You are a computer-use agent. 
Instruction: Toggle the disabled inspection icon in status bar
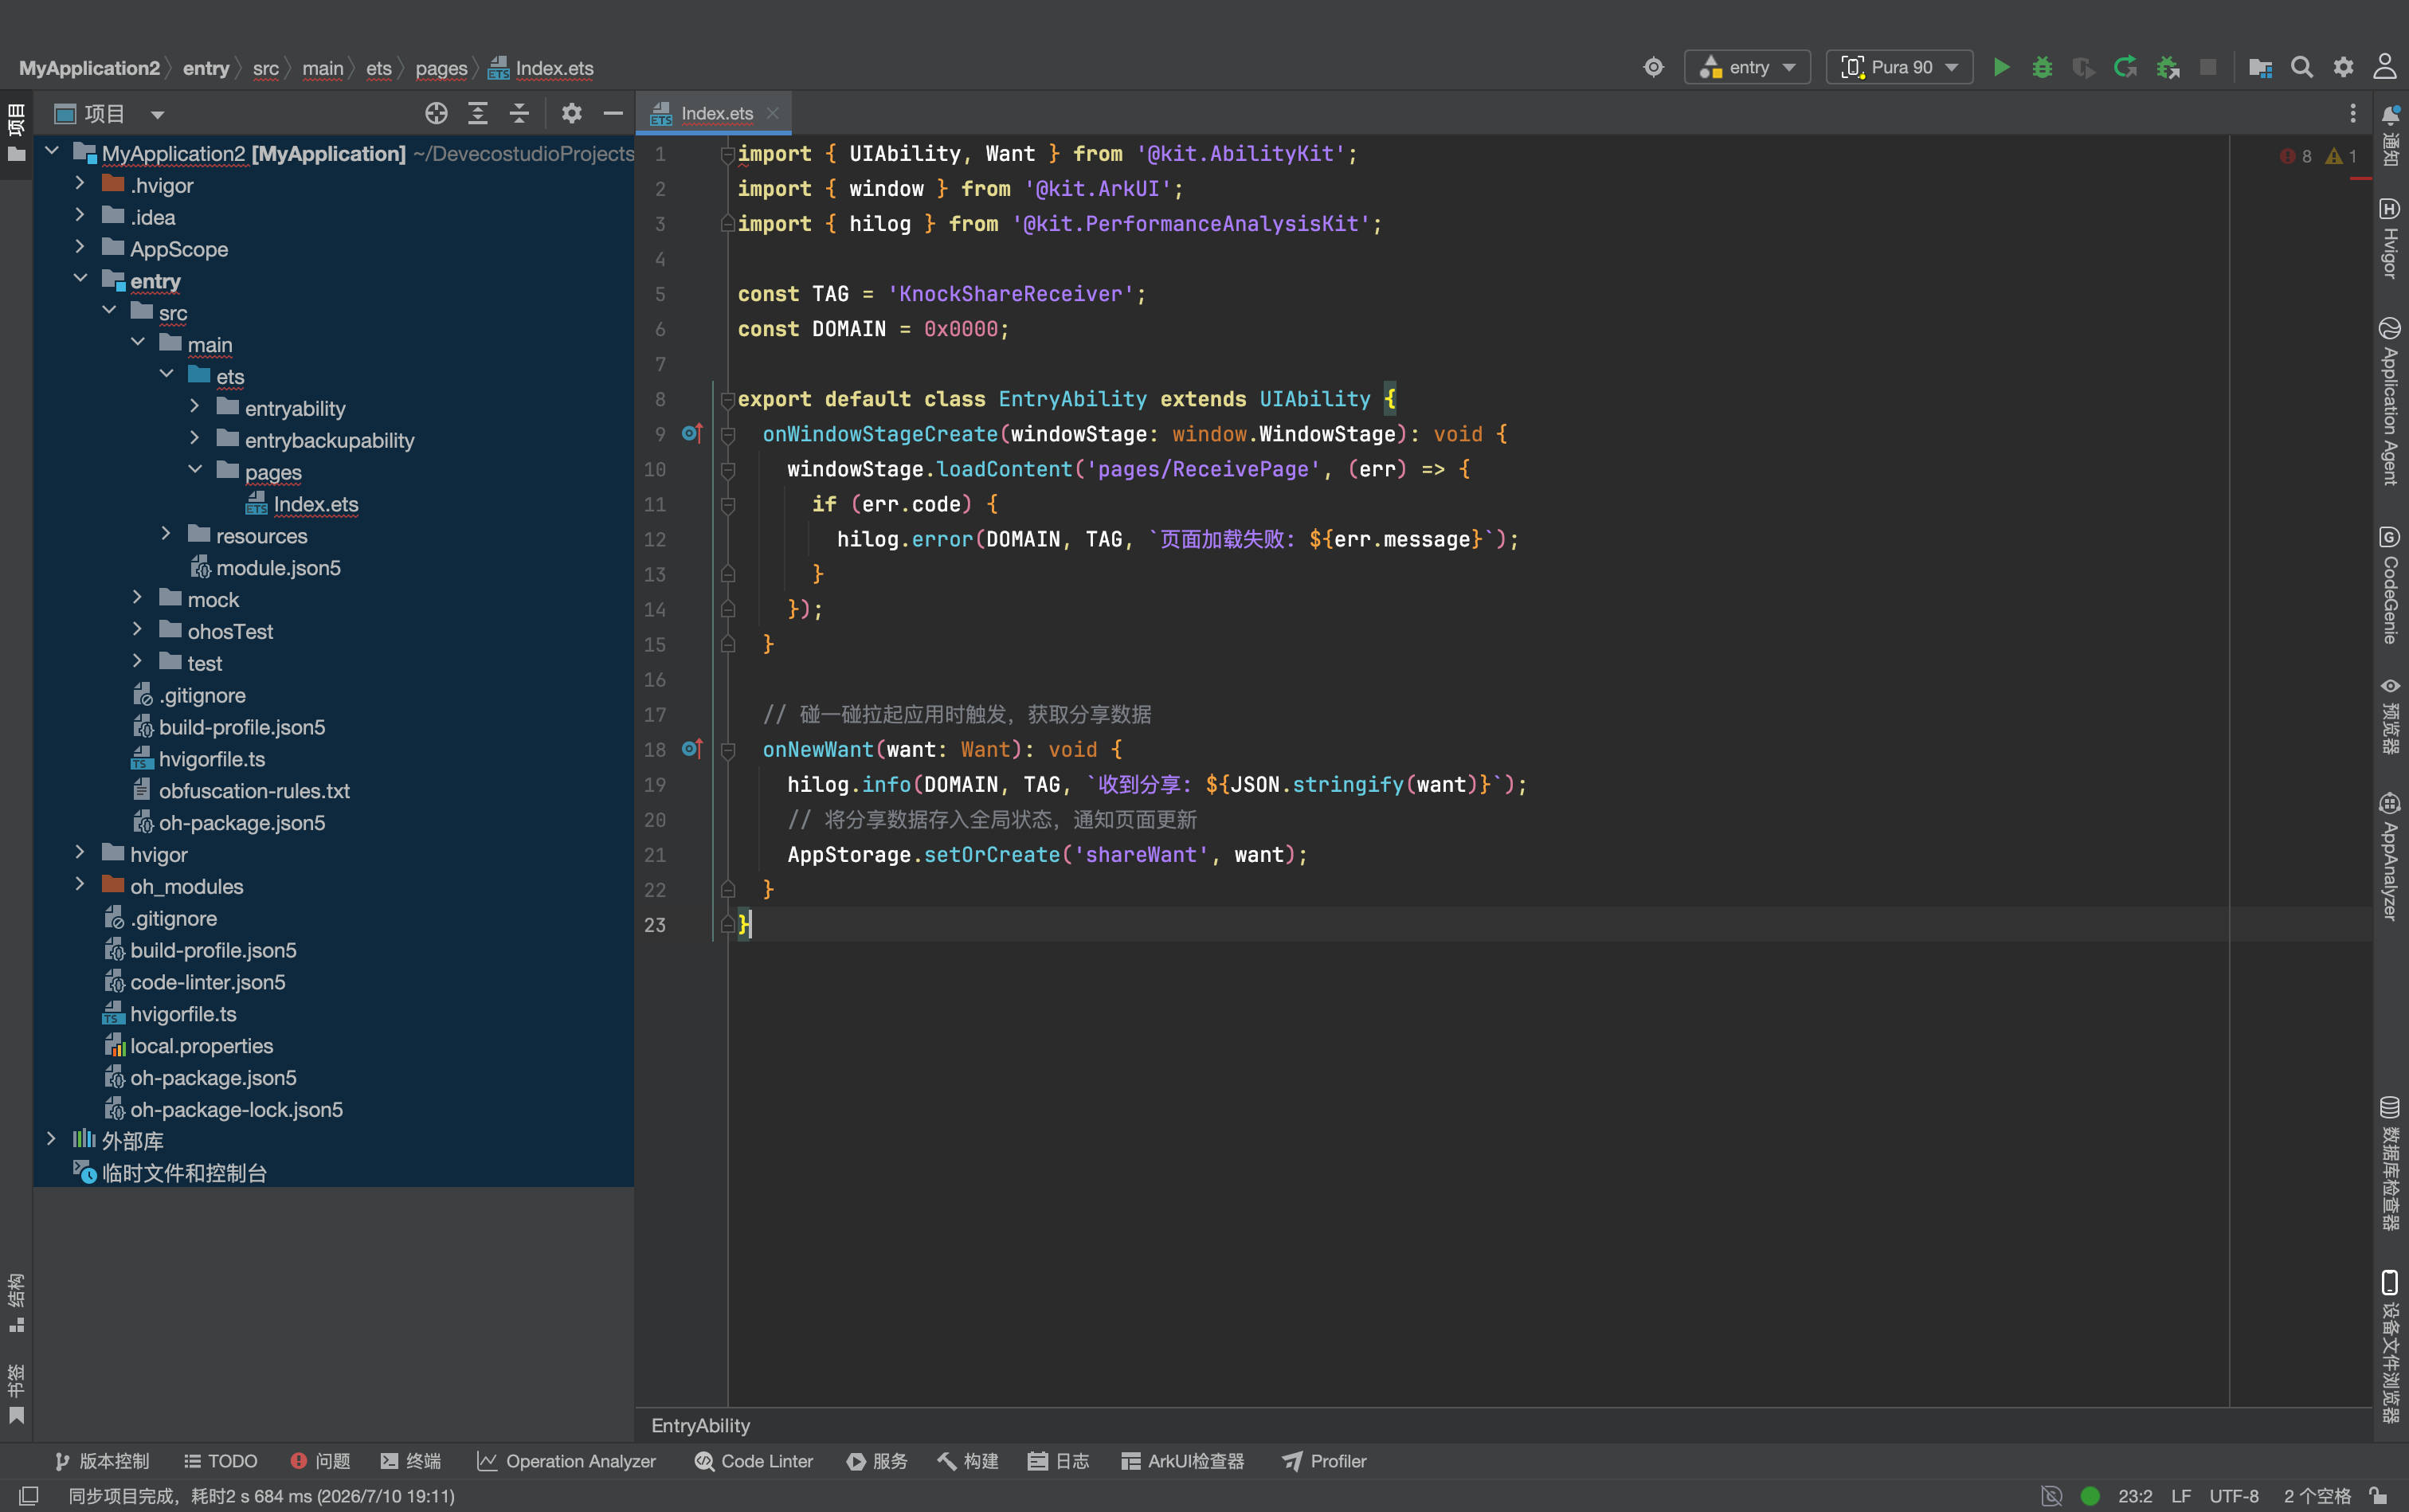click(x=2051, y=1495)
